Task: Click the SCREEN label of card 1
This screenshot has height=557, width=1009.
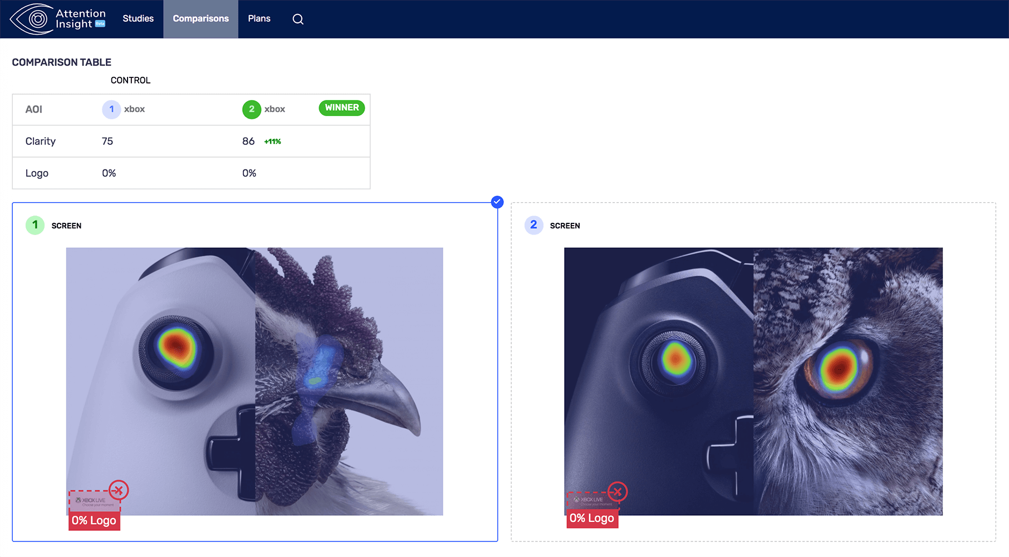Action: [x=66, y=226]
